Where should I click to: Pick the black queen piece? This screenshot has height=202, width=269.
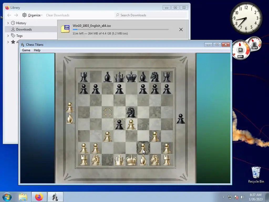click(120, 77)
